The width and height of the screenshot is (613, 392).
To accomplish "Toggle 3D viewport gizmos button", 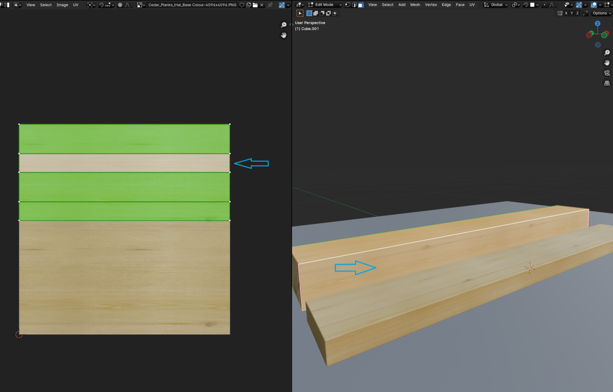I will (579, 5).
